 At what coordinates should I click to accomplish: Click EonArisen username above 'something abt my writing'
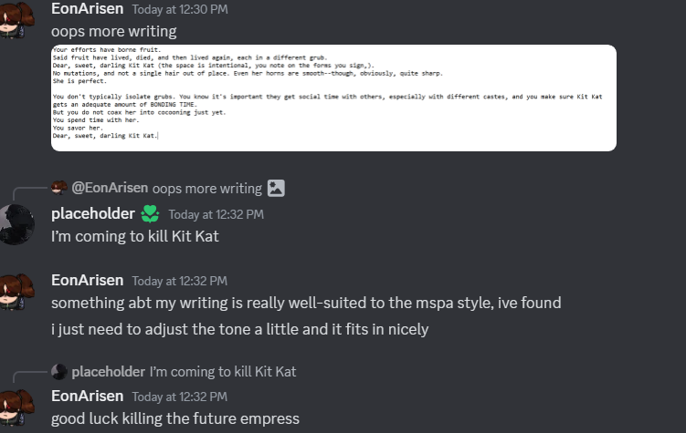tap(88, 281)
